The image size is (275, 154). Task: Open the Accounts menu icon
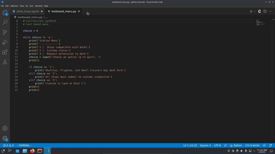[5, 128]
